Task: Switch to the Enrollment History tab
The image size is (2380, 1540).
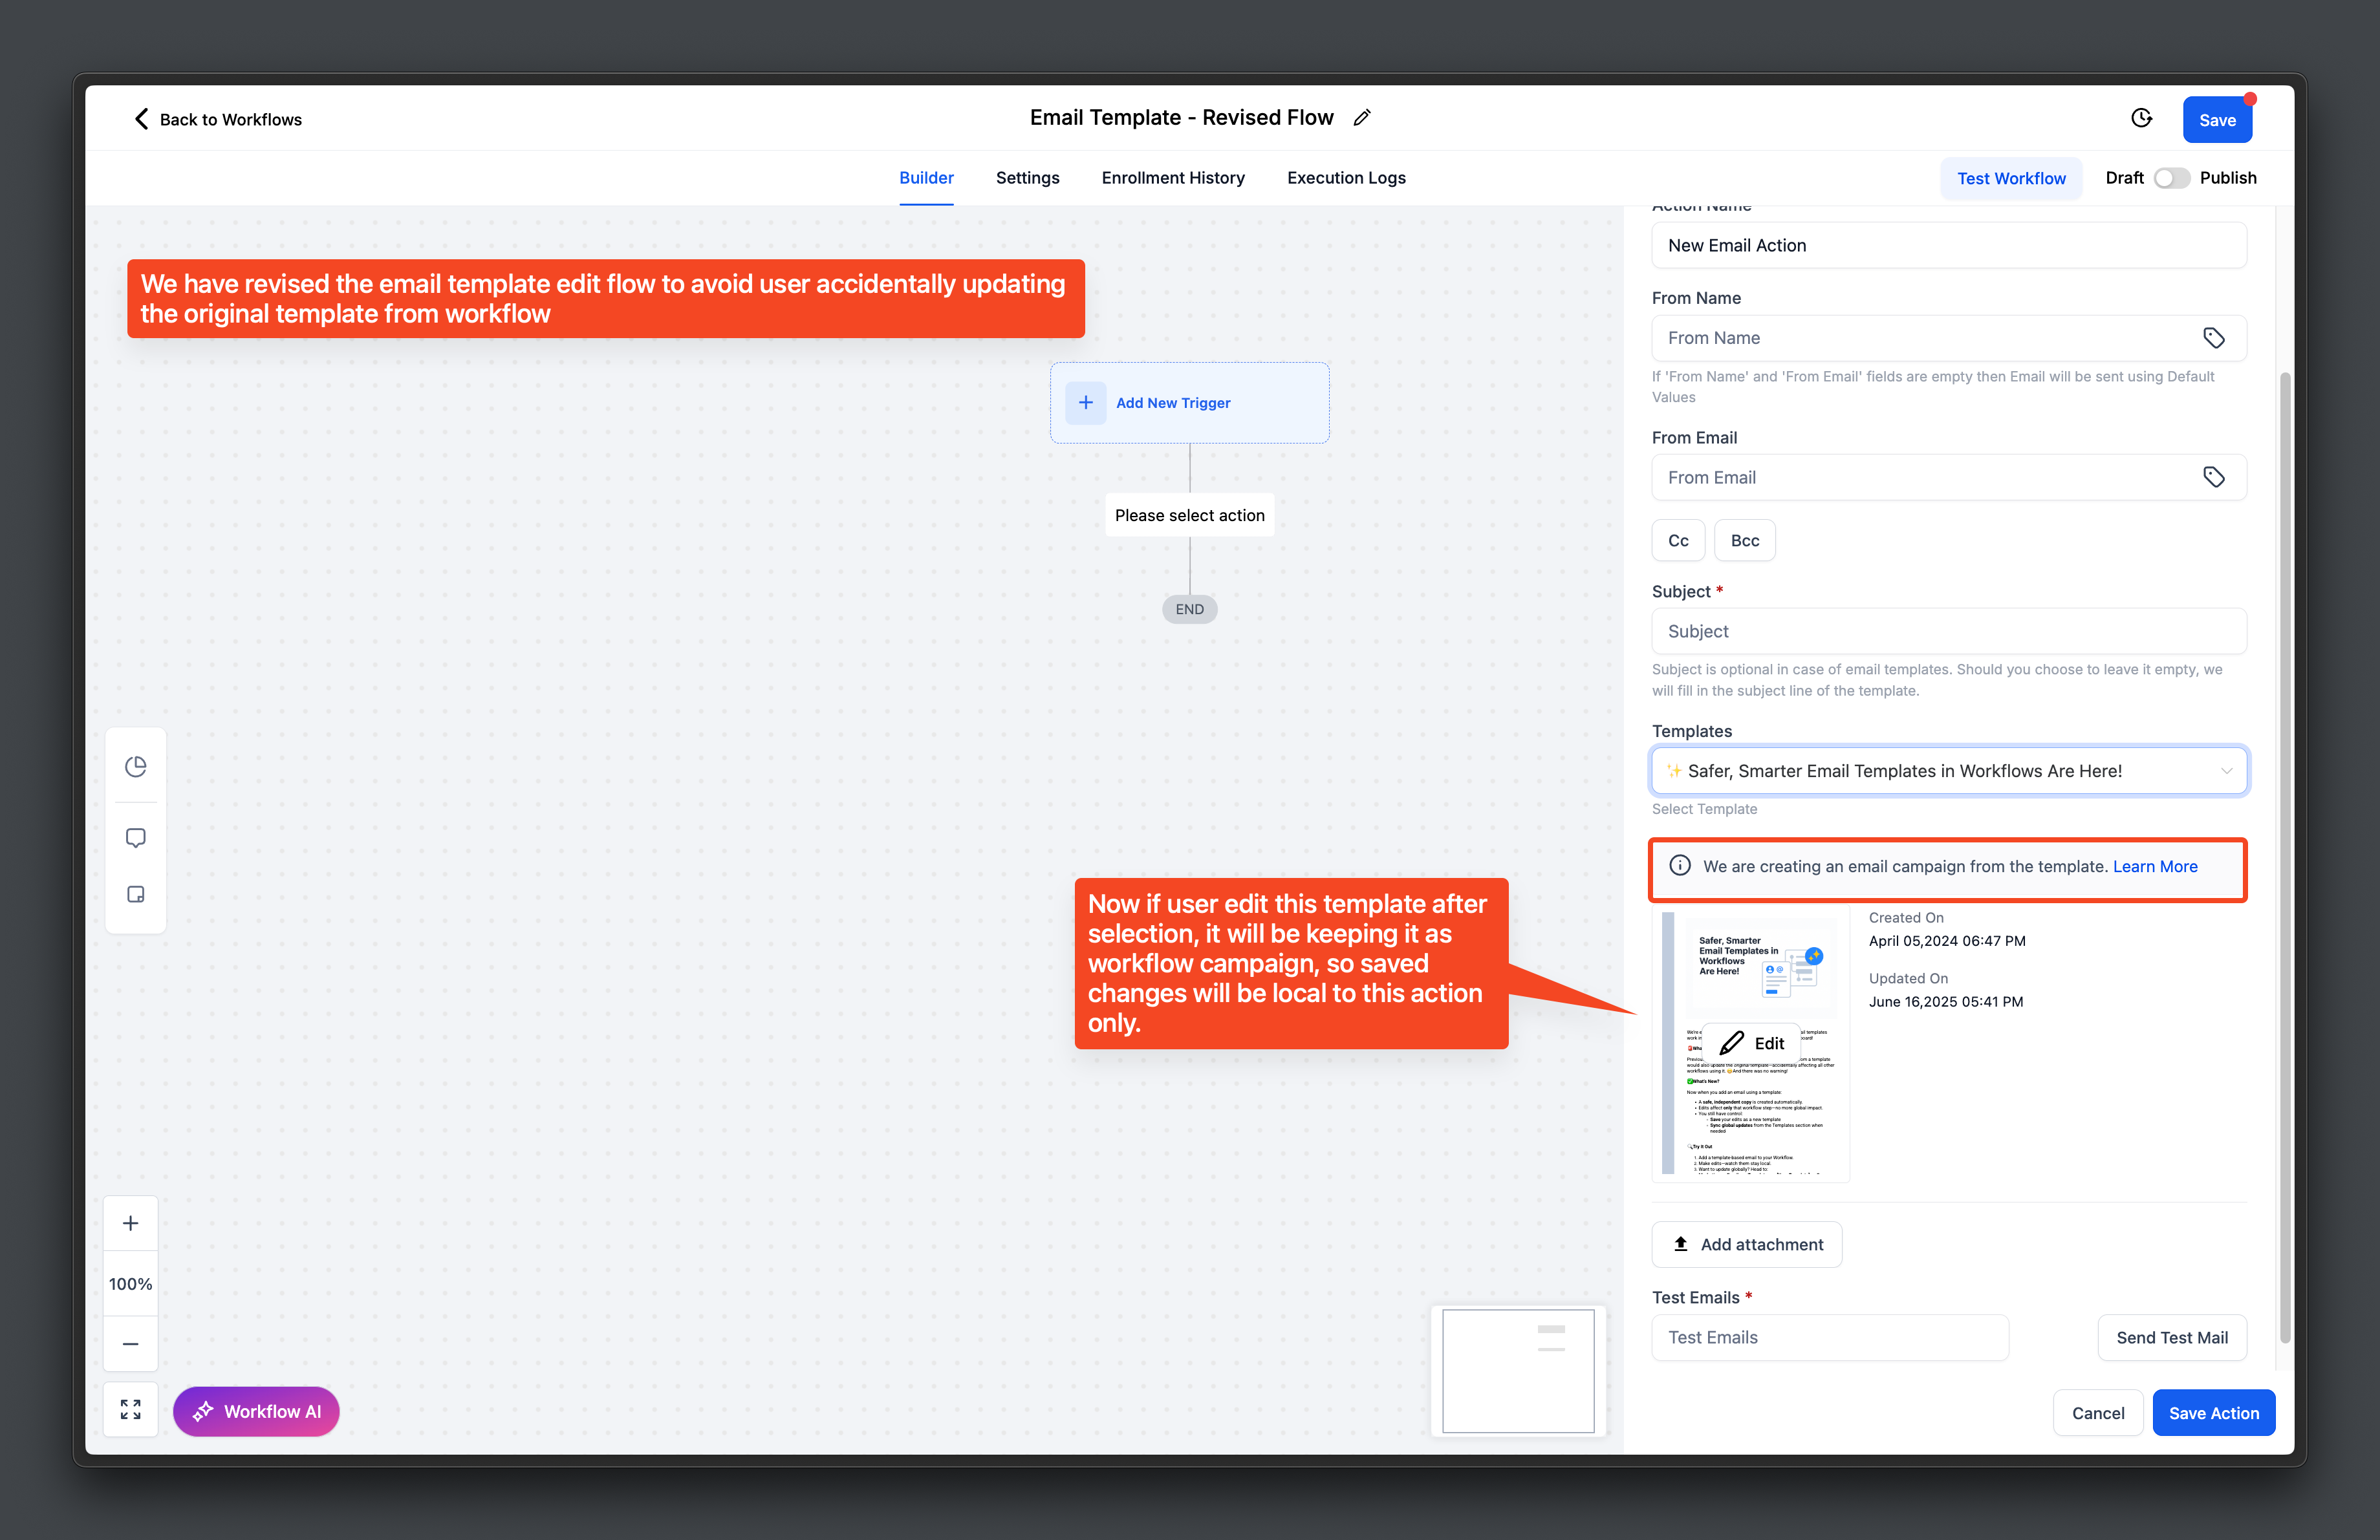Action: point(1172,178)
